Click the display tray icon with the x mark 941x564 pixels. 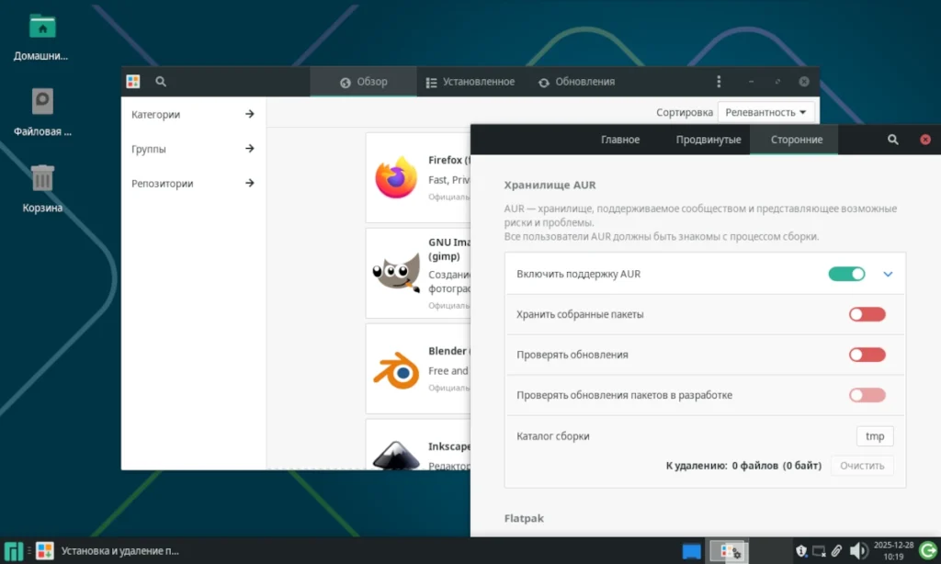(x=819, y=551)
